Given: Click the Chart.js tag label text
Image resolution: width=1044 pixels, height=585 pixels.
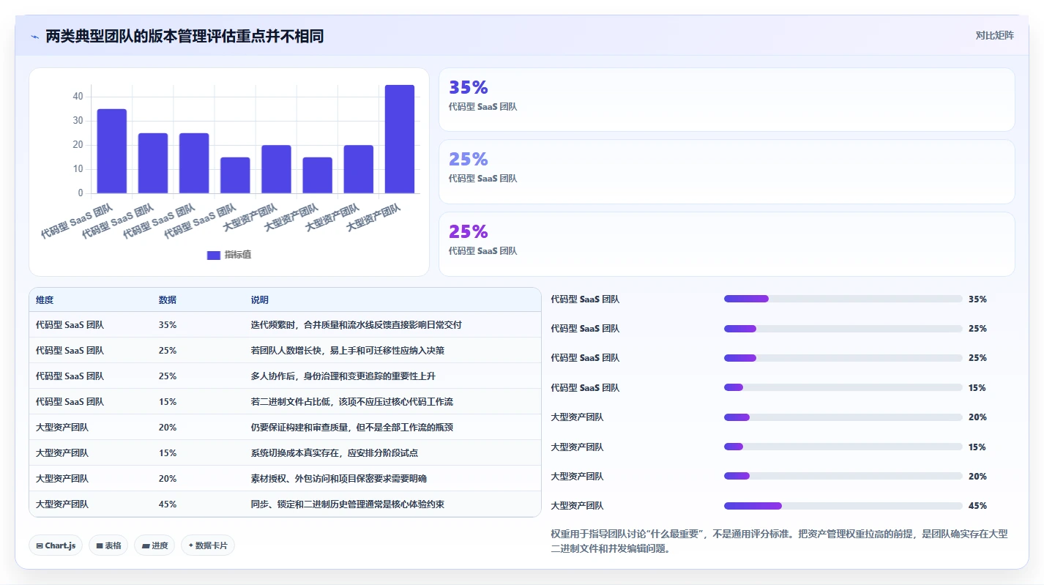Looking at the screenshot, I should tap(60, 545).
